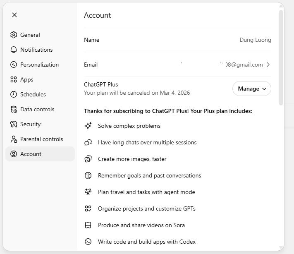Open the Data controls tab

tap(40, 109)
